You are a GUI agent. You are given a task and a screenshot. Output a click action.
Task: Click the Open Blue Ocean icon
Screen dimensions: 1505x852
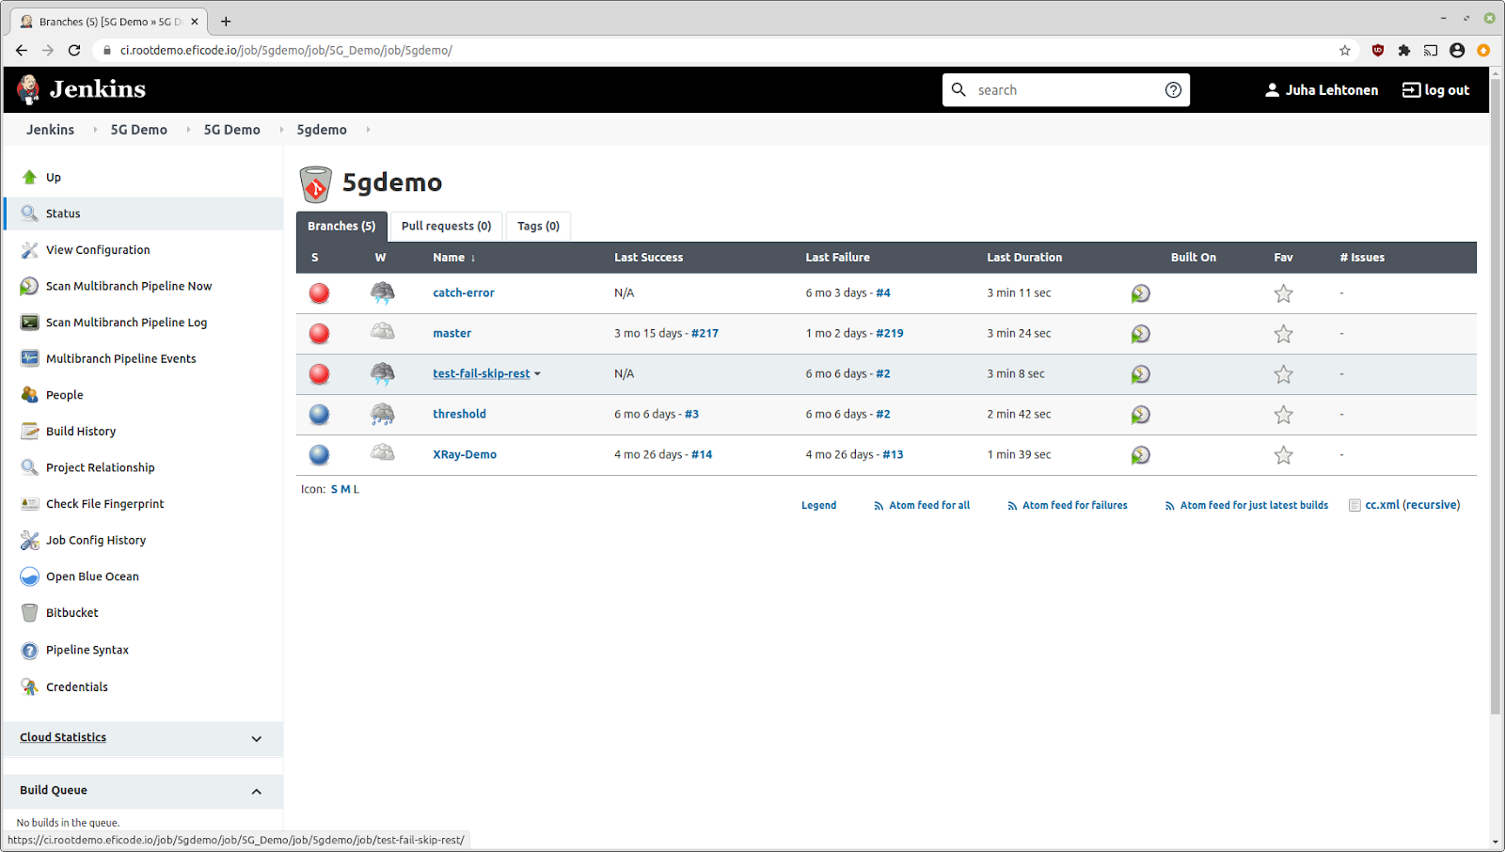pyautogui.click(x=29, y=576)
